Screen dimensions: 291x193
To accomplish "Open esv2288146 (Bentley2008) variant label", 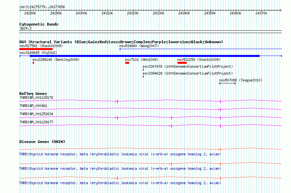I will click(56, 60).
